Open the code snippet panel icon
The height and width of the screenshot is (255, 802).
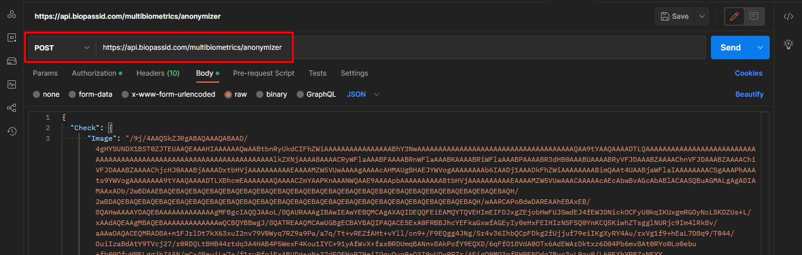click(x=788, y=16)
